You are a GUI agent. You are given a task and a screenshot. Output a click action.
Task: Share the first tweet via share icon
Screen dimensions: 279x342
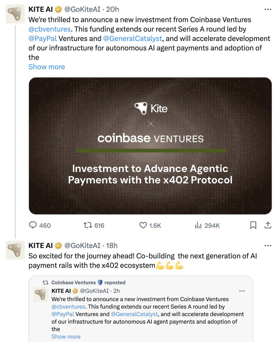268,225
